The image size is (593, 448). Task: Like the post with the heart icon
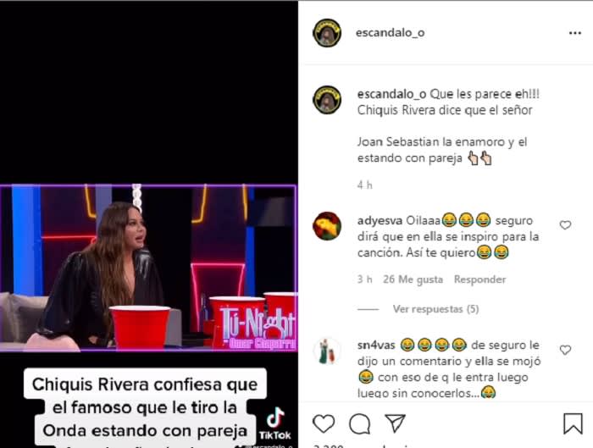[x=324, y=423]
